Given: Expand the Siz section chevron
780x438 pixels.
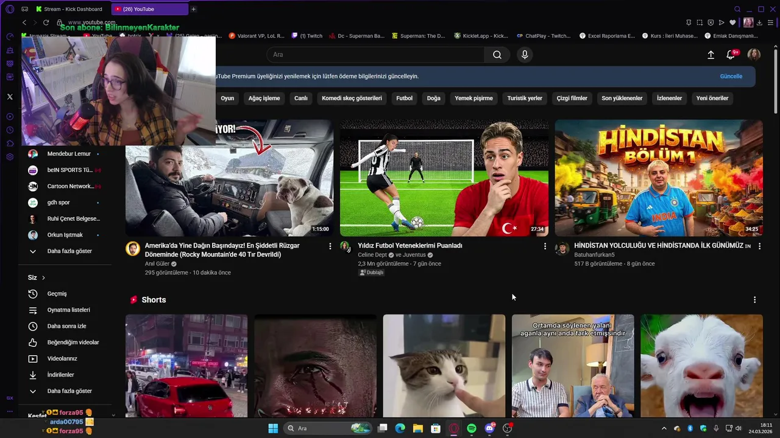Looking at the screenshot, I should [x=43, y=278].
